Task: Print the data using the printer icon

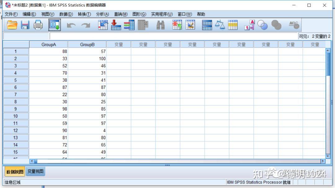Action: (x=38, y=25)
